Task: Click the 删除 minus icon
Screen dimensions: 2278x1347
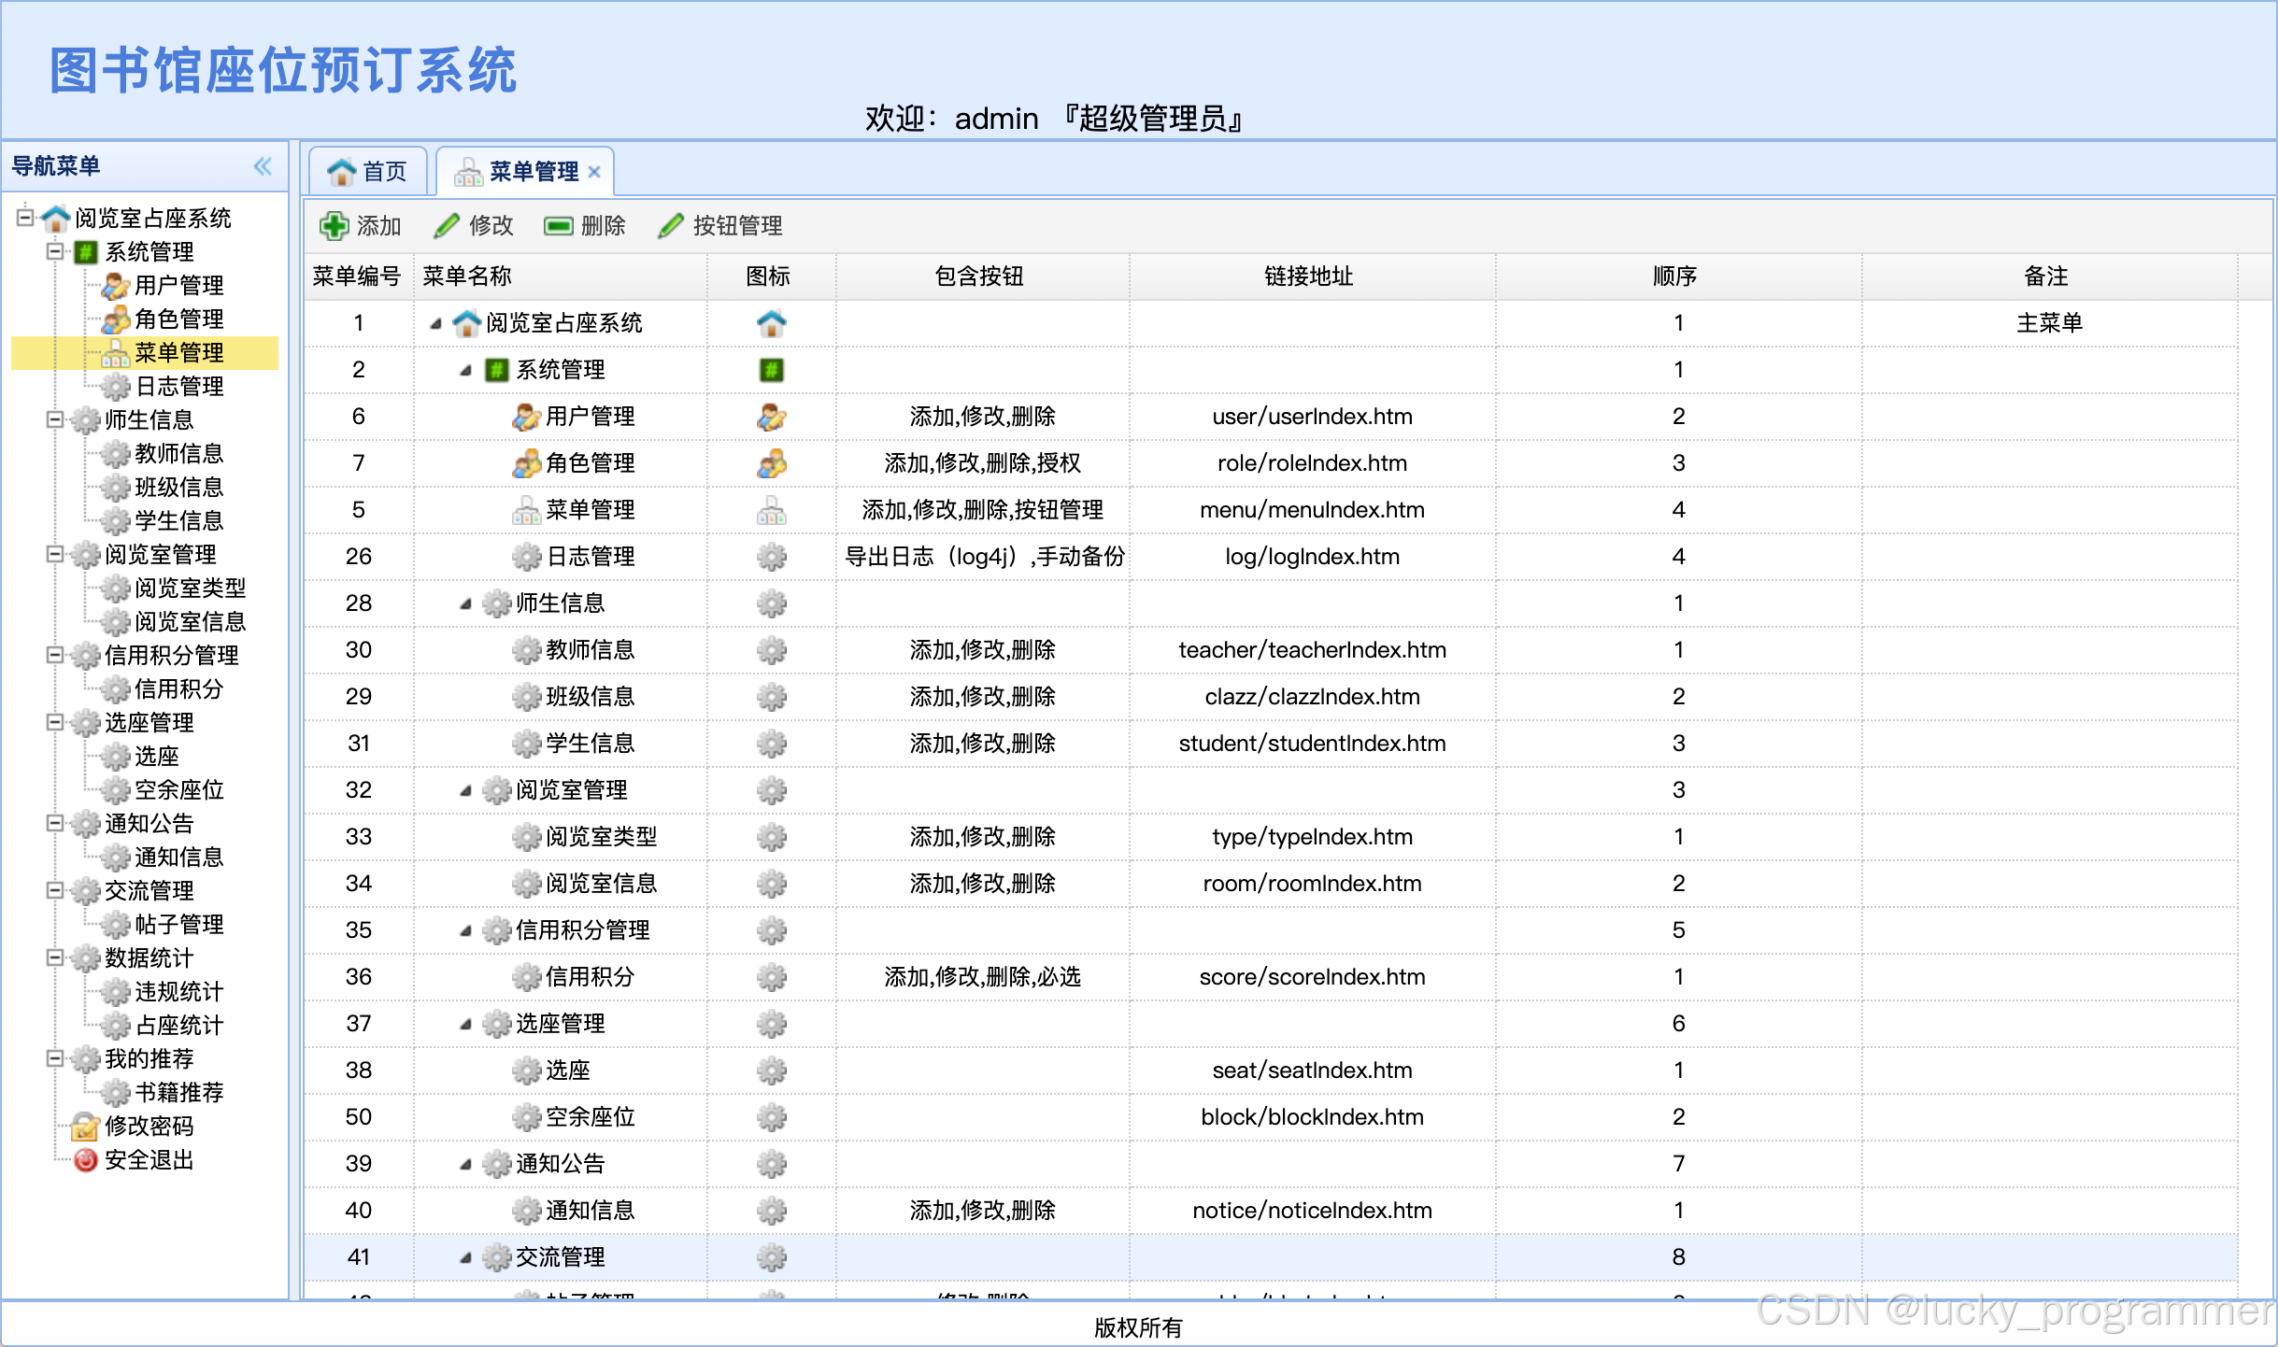Action: tap(558, 226)
